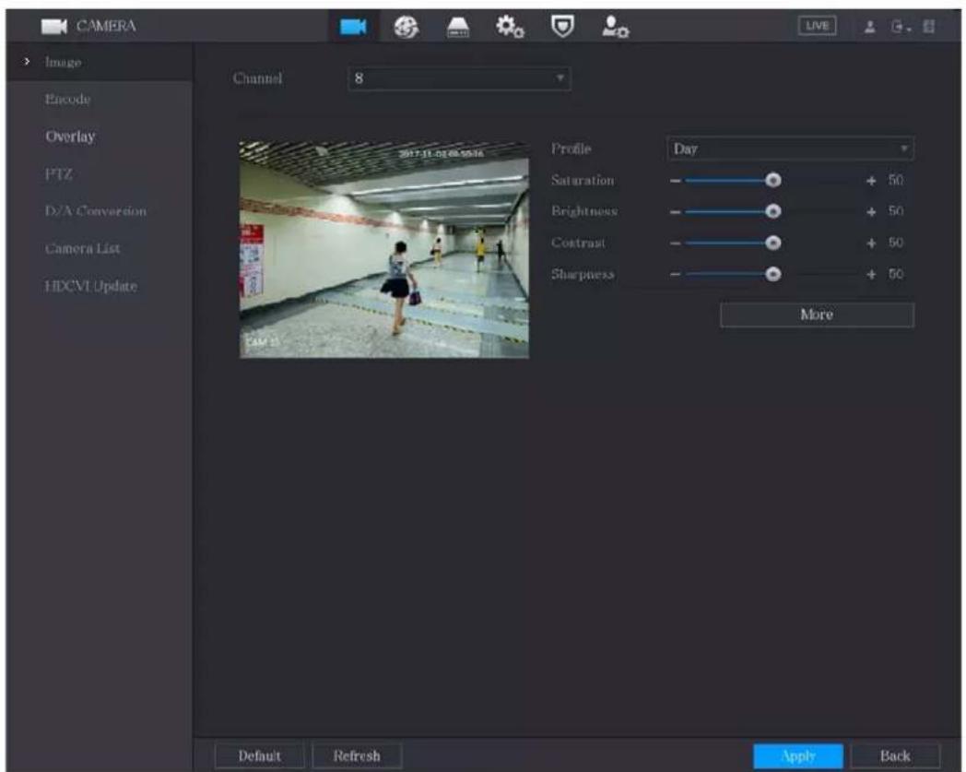
Task: Decrease Saturation with the minus icon
Action: click(676, 181)
